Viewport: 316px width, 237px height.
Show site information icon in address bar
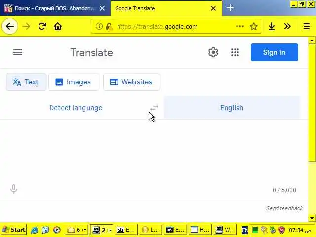pos(99,26)
